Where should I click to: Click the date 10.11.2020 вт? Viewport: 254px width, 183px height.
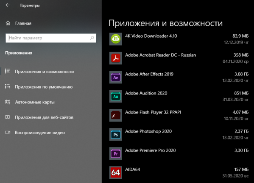(x=236, y=119)
